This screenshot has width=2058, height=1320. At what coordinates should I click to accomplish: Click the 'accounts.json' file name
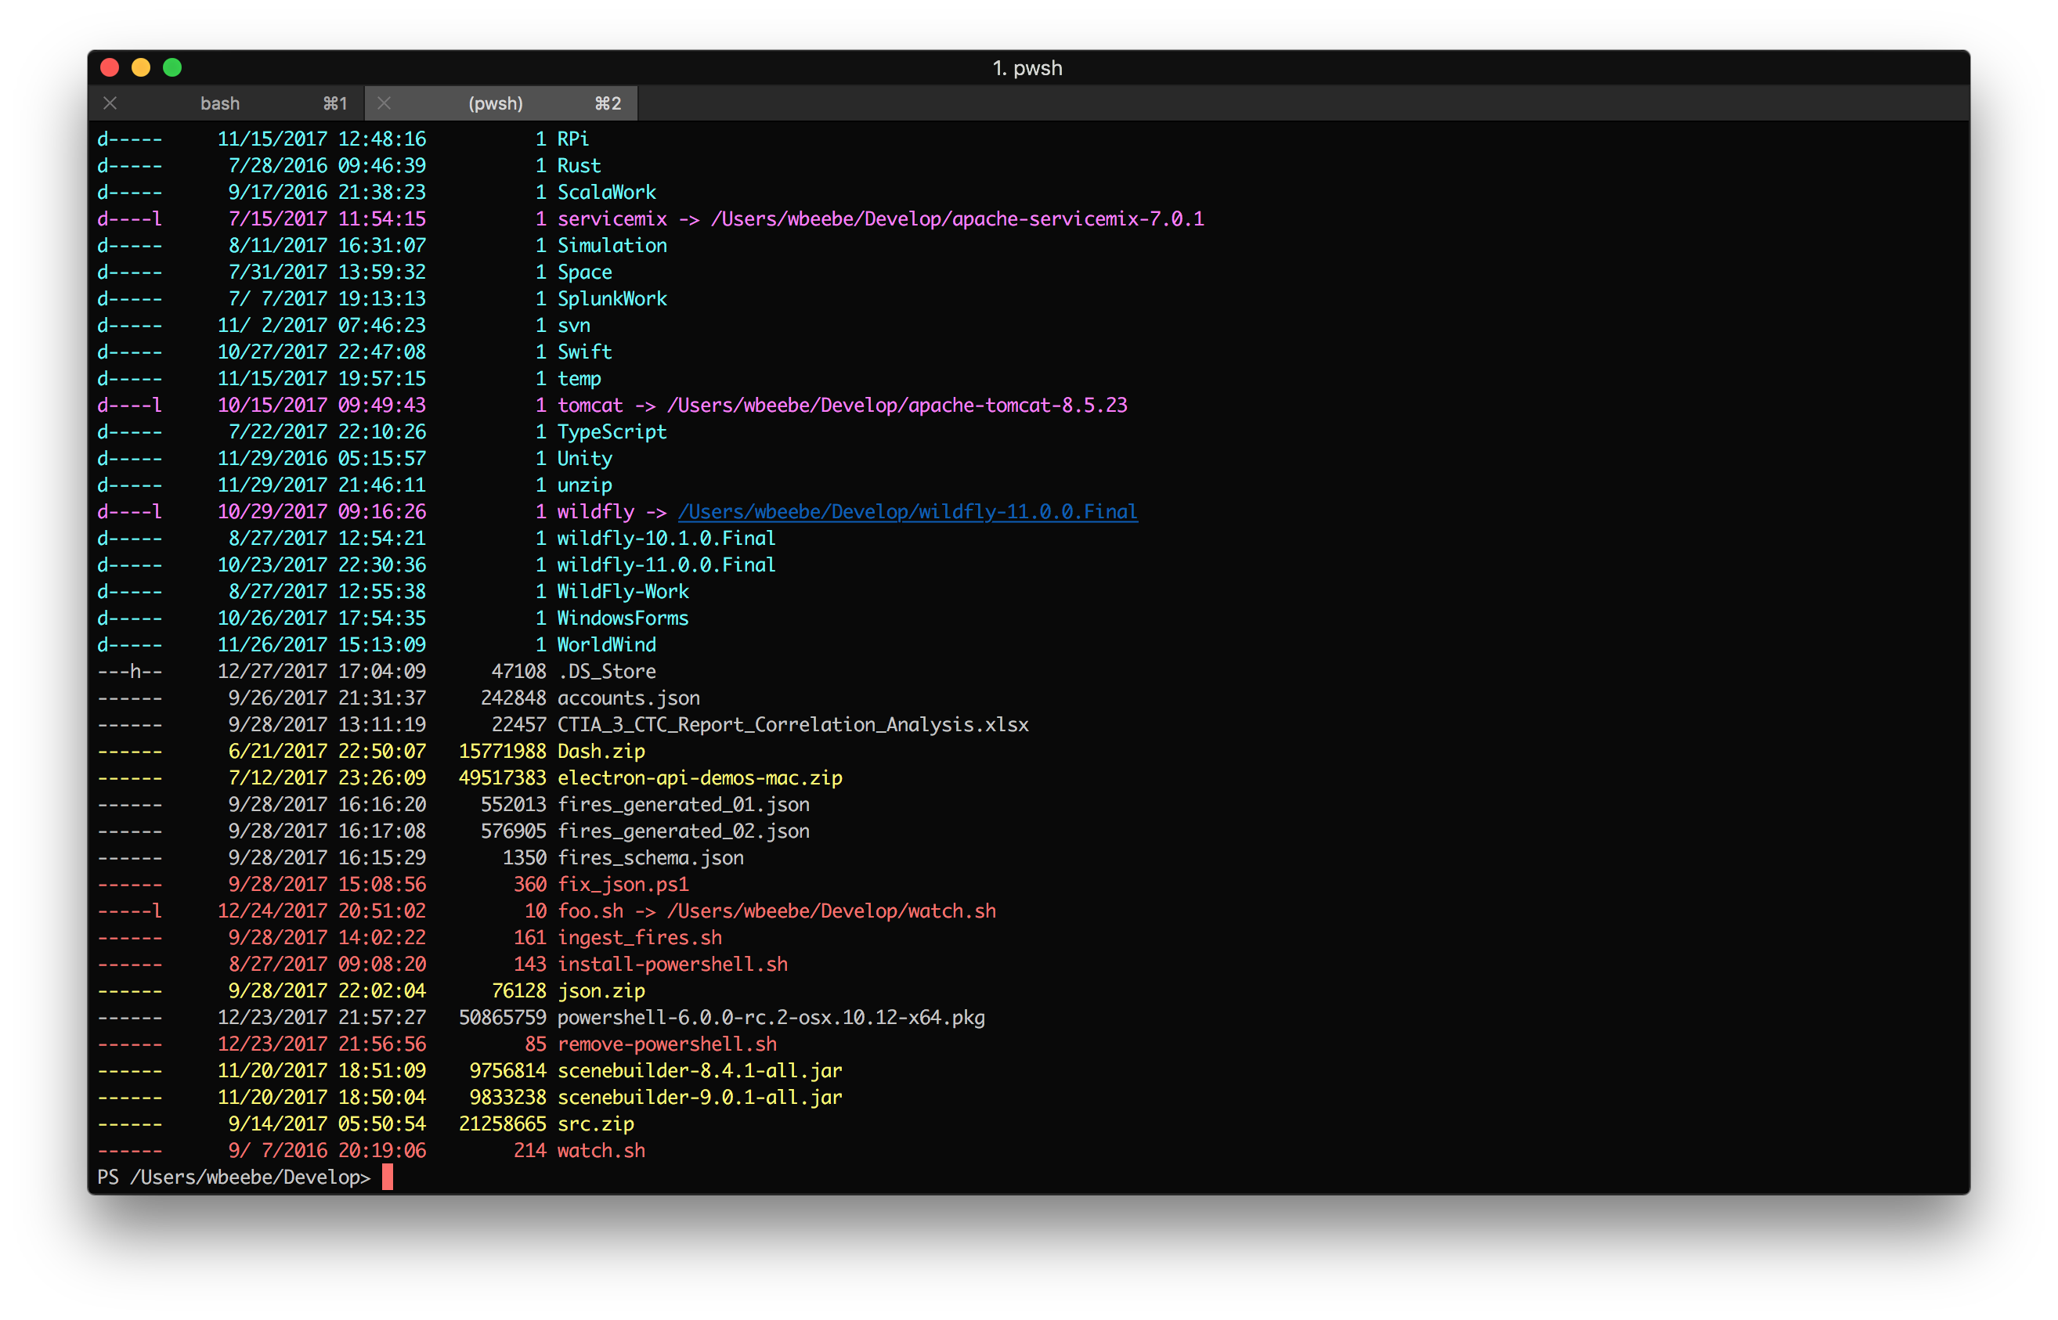628,698
